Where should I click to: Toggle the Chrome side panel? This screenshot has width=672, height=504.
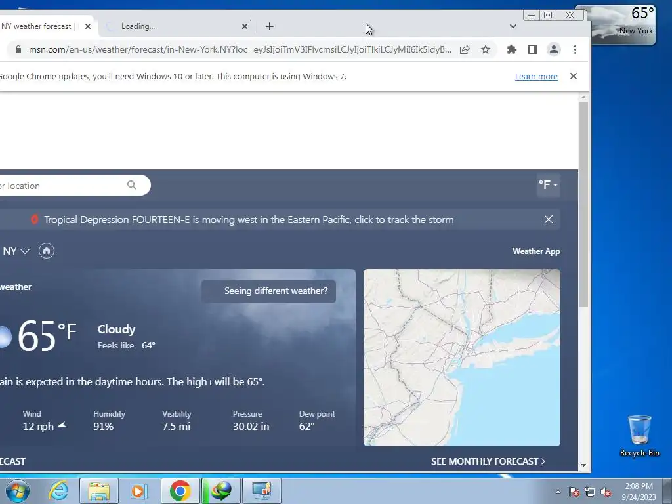[x=533, y=49]
